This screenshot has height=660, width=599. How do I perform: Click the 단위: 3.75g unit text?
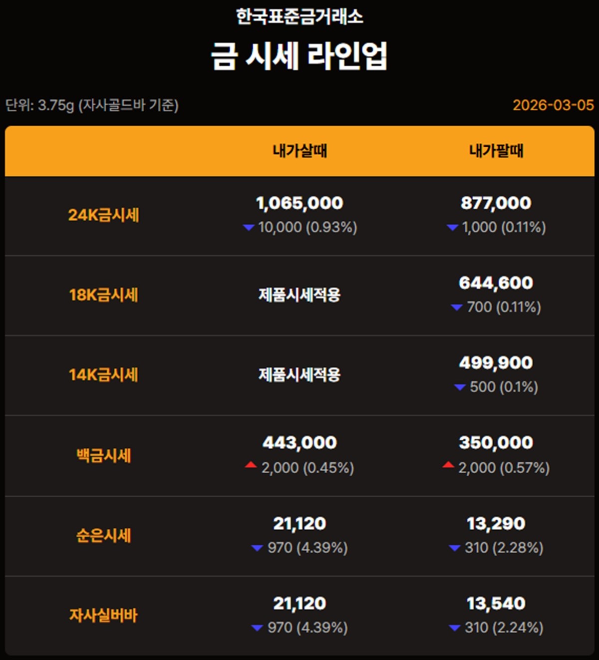pyautogui.click(x=92, y=105)
